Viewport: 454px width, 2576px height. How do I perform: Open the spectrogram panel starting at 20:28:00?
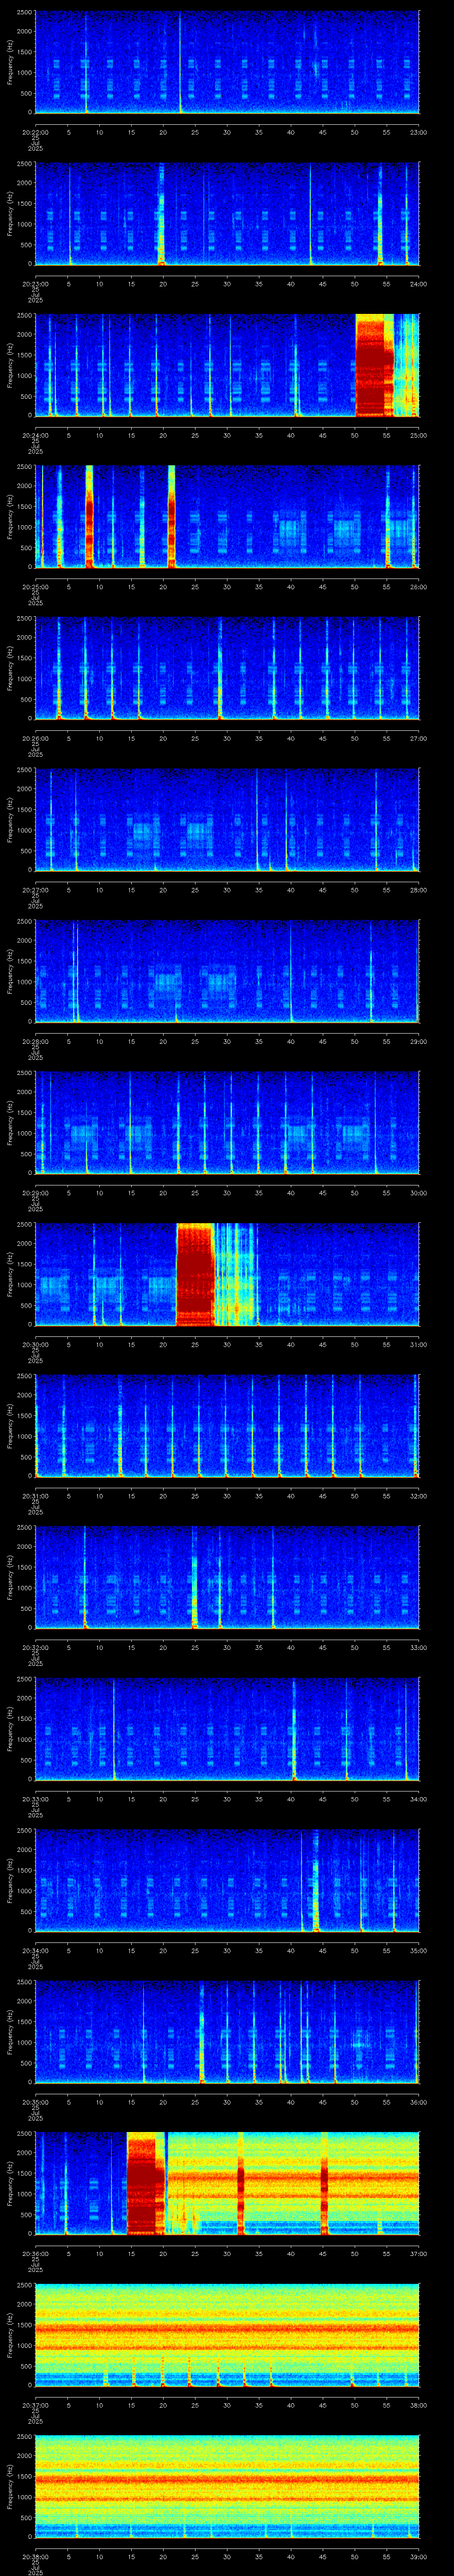[x=227, y=971]
